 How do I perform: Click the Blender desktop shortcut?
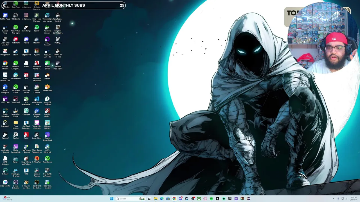47,76
